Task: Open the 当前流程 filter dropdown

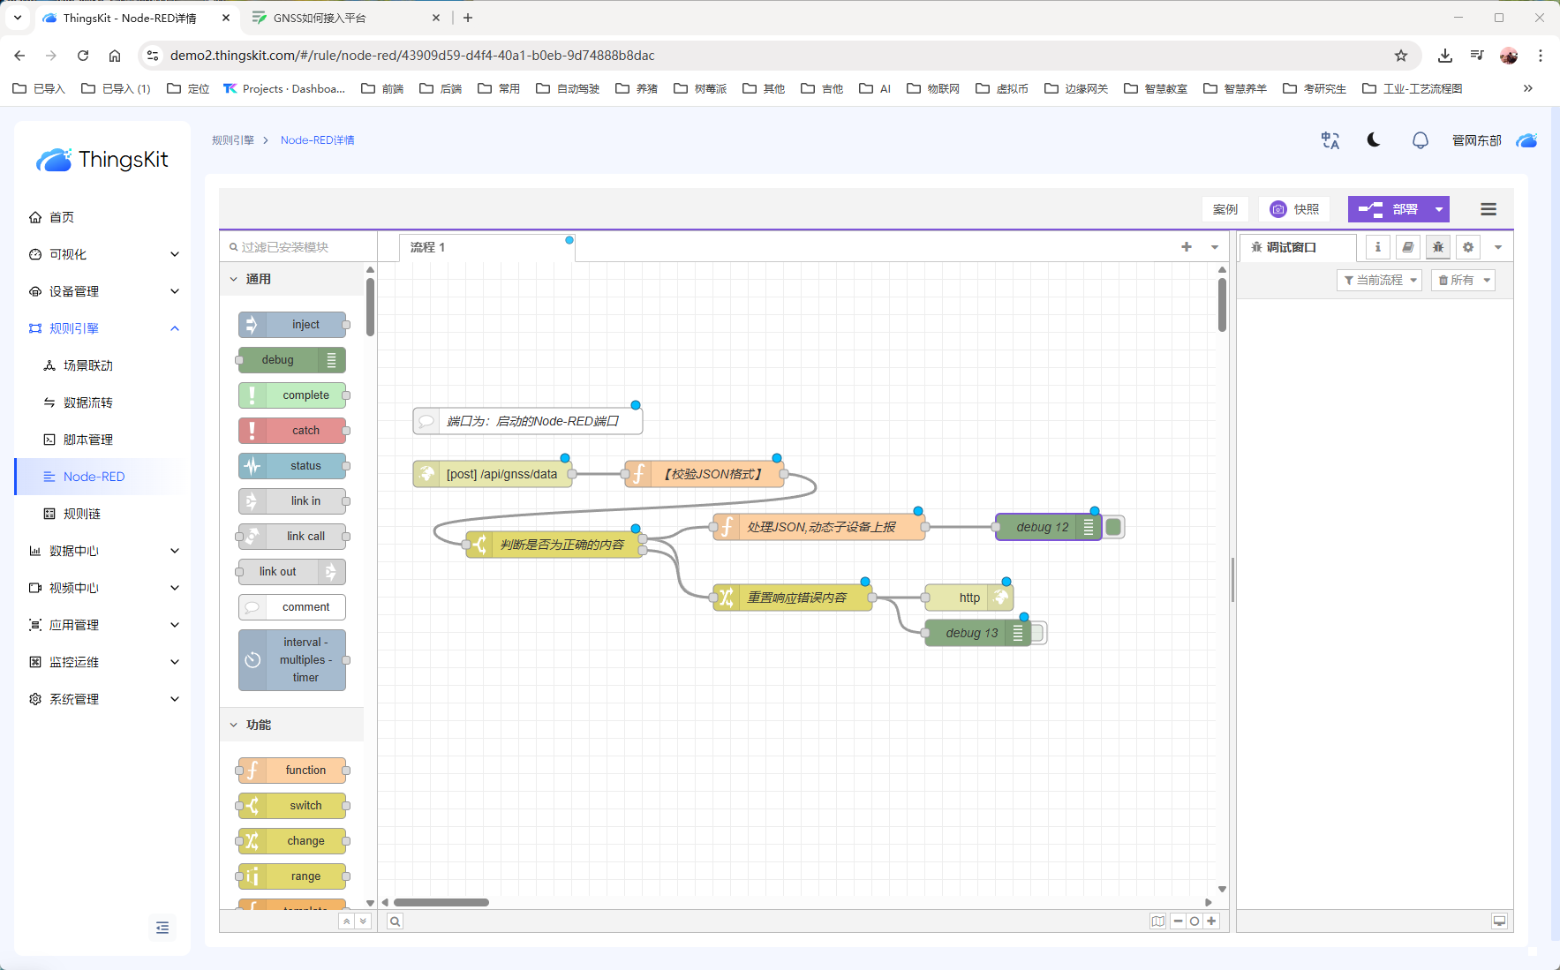Action: click(x=1378, y=280)
